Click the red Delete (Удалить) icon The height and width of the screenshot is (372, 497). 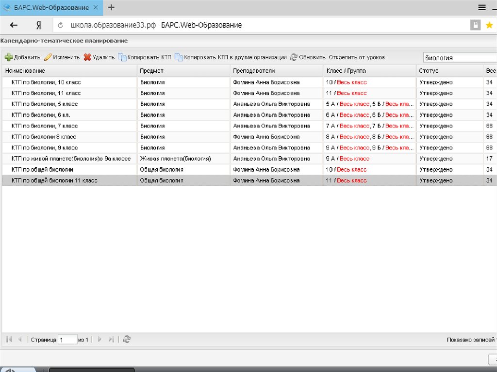point(87,57)
